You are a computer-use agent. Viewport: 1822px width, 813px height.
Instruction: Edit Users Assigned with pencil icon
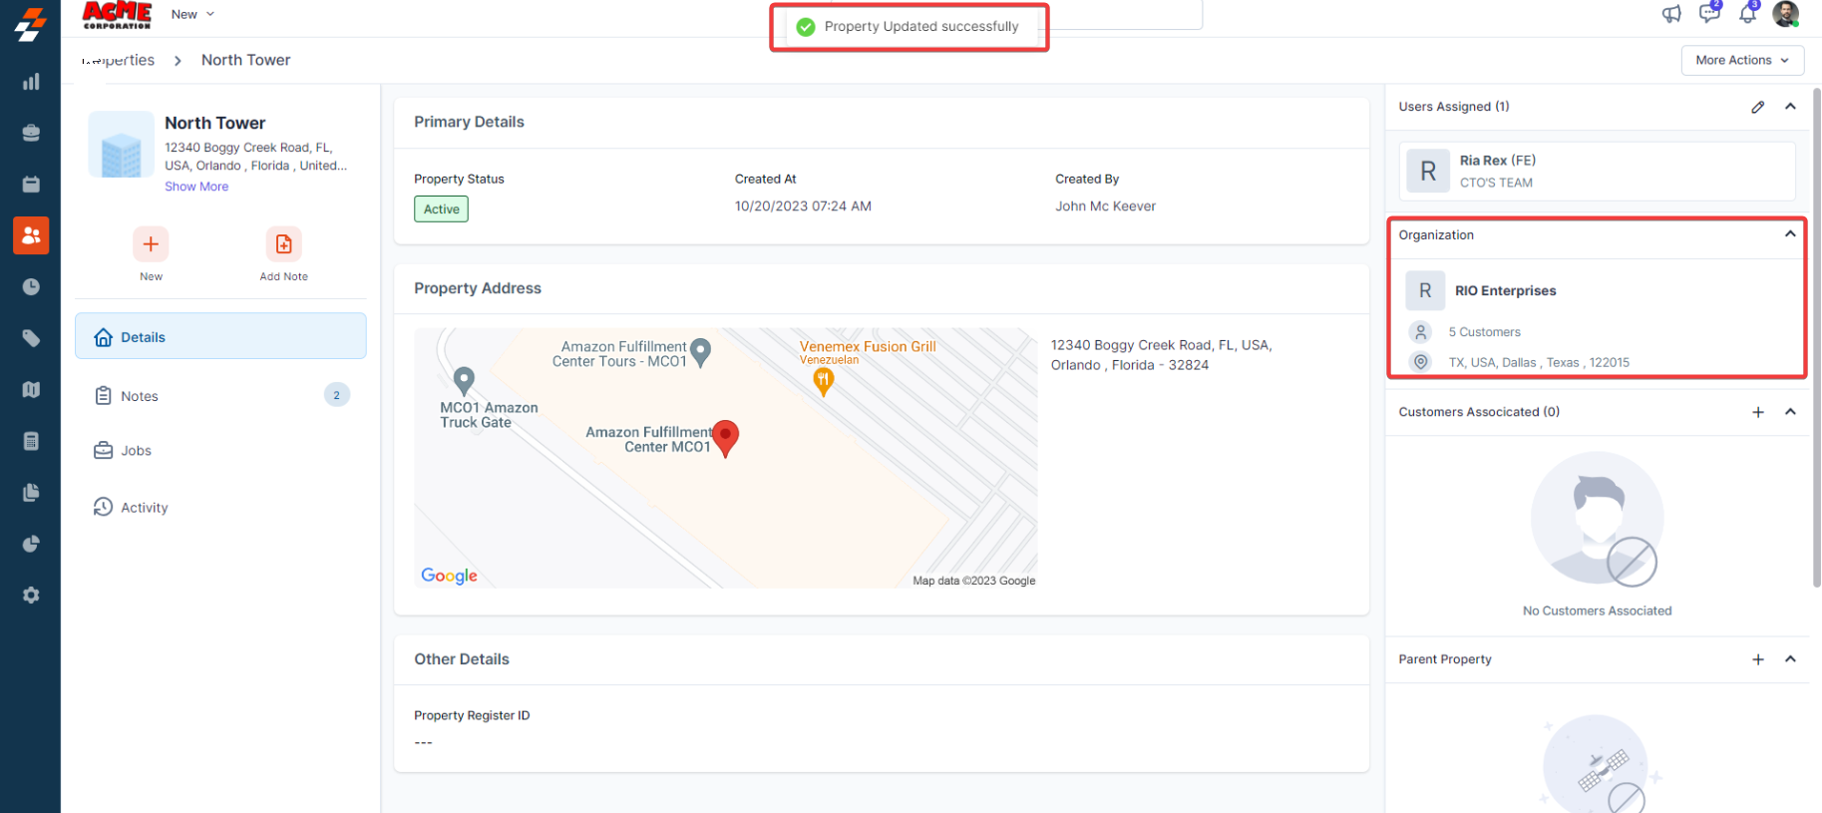(x=1758, y=107)
